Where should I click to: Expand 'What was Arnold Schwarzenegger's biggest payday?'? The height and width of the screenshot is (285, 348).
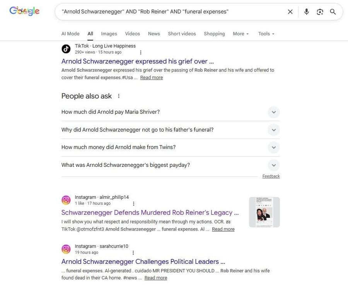pos(273,165)
